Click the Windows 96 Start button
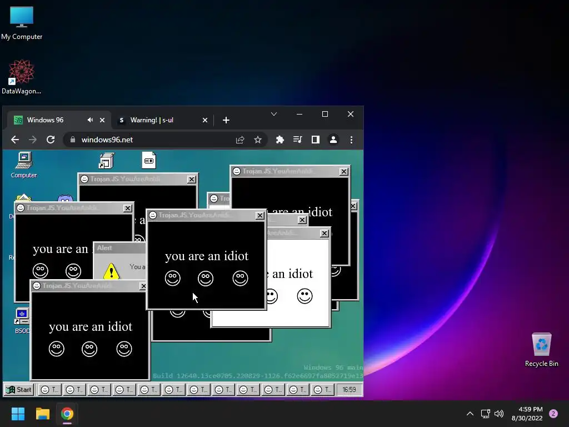The height and width of the screenshot is (427, 569). 19,390
